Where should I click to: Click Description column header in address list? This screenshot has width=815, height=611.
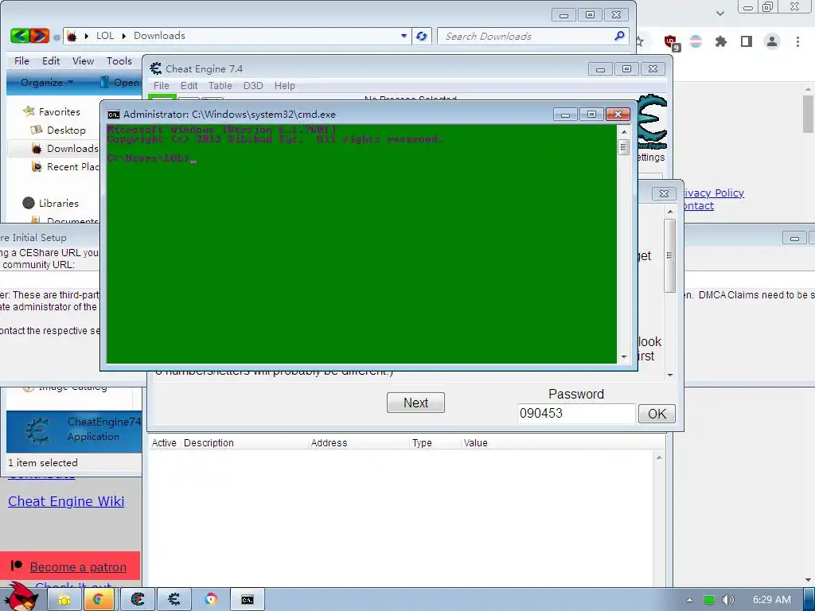[x=209, y=443]
